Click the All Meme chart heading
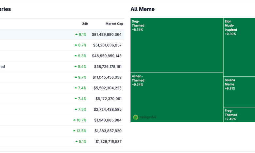 coord(143,9)
